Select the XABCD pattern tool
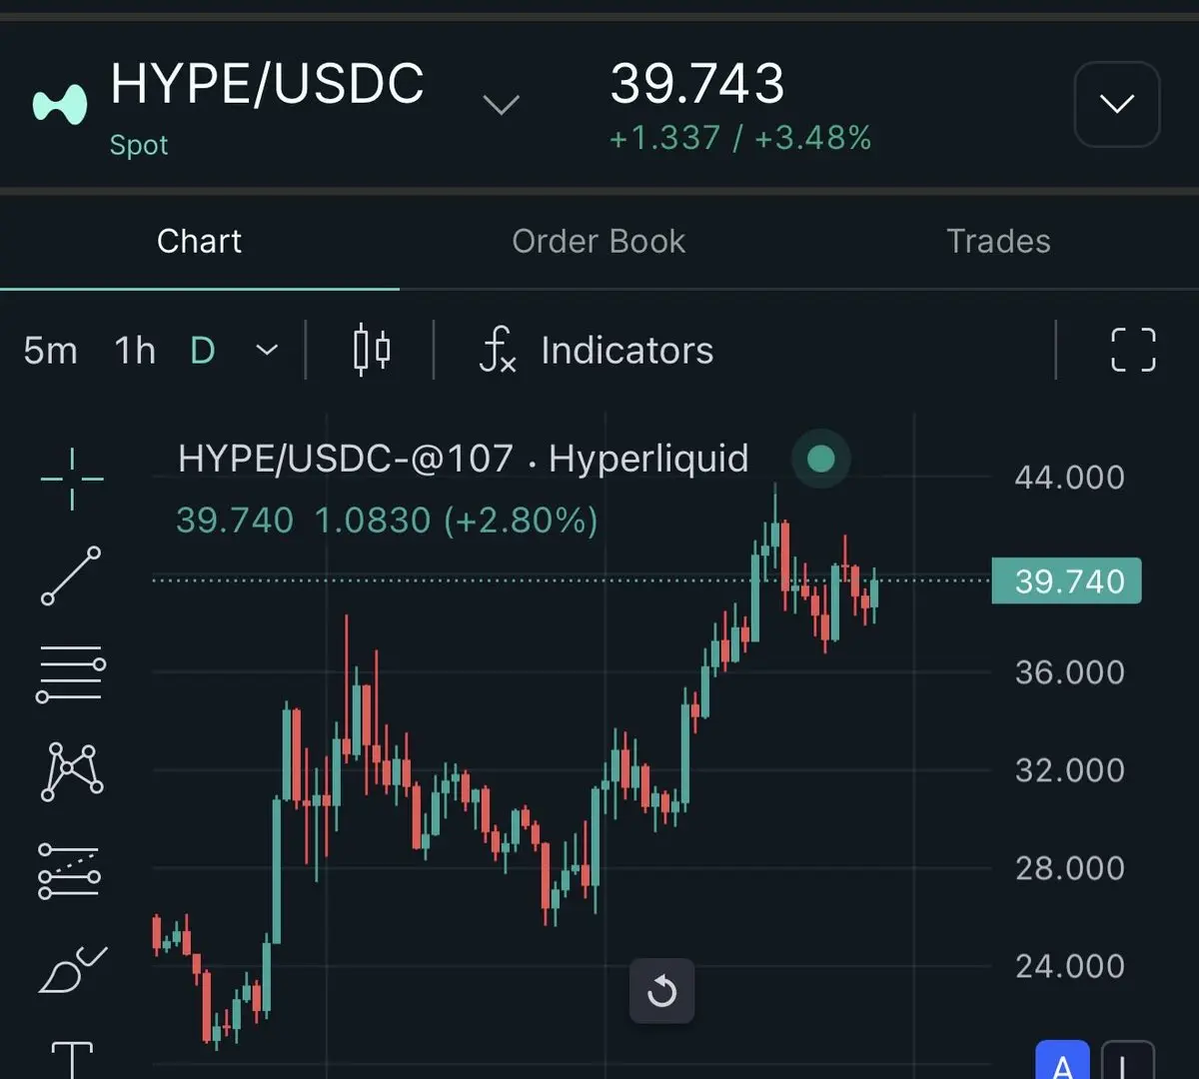 click(x=71, y=771)
